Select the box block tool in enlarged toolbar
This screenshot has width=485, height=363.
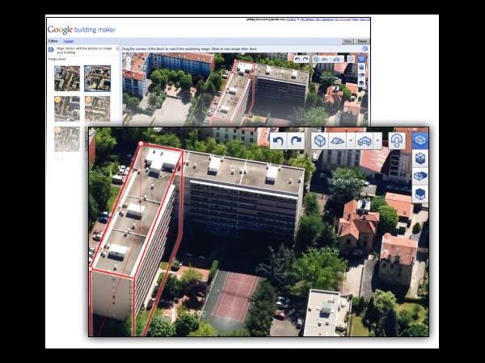[320, 141]
